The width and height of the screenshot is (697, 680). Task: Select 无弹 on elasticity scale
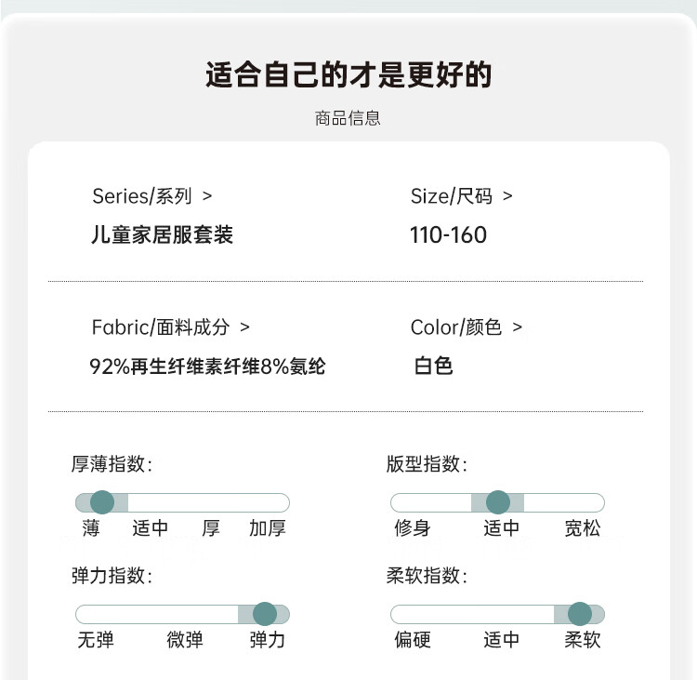(96, 640)
